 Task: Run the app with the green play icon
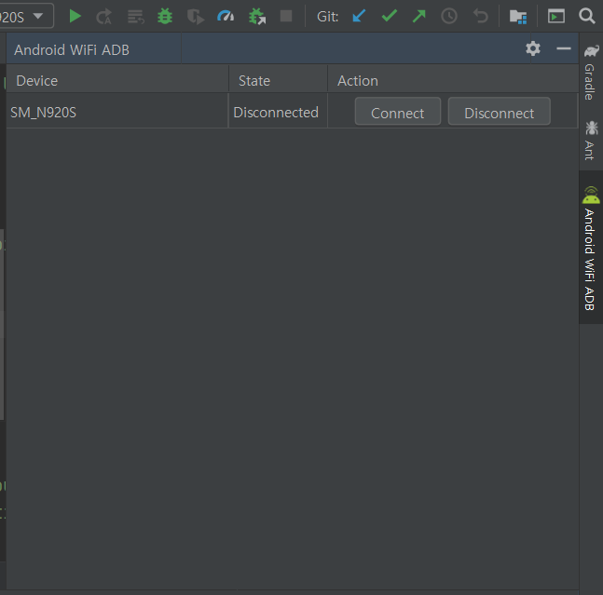(75, 17)
